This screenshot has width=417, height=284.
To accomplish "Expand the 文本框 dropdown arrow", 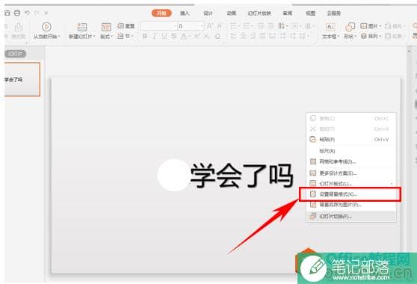I will 339,37.
